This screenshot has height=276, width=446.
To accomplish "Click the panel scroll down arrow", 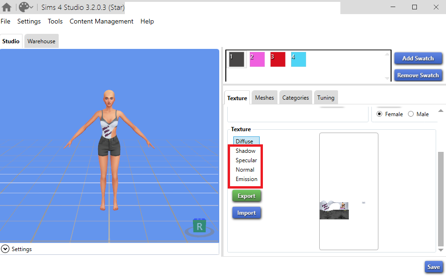I will (440, 250).
